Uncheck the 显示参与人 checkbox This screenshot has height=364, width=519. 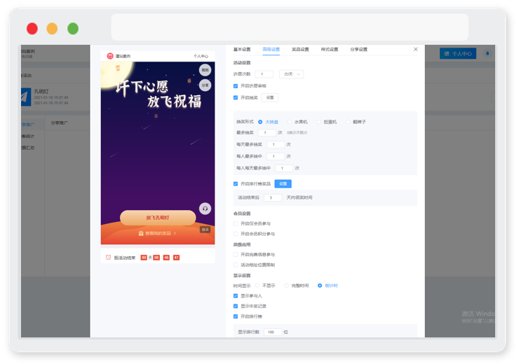236,296
